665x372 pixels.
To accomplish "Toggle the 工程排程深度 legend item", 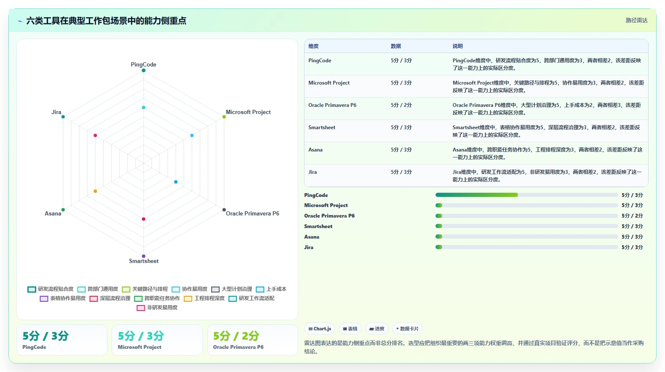I will pos(204,298).
